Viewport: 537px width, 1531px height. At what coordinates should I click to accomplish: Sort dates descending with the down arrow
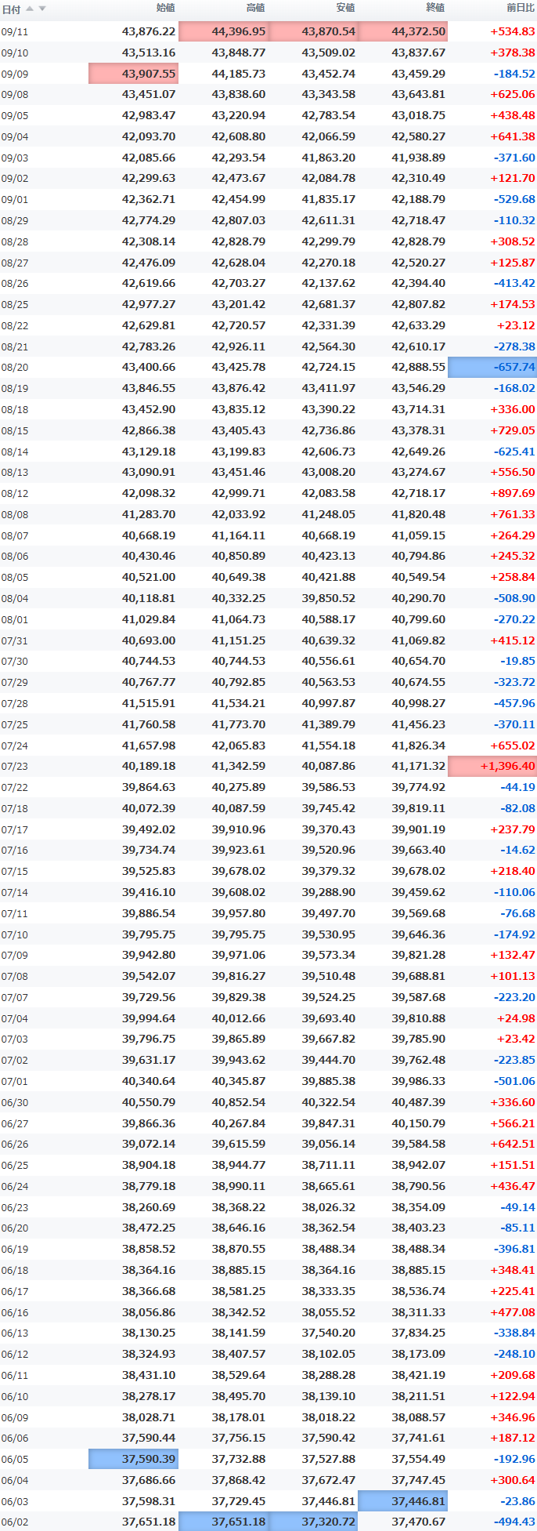[x=42, y=9]
